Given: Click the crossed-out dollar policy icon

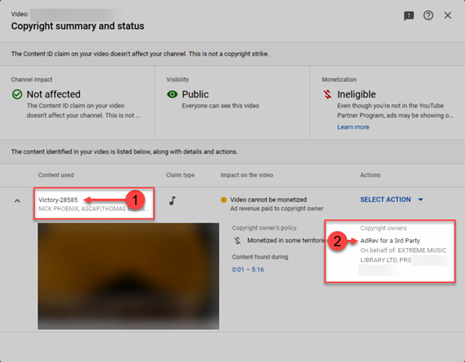Looking at the screenshot, I should point(237,241).
